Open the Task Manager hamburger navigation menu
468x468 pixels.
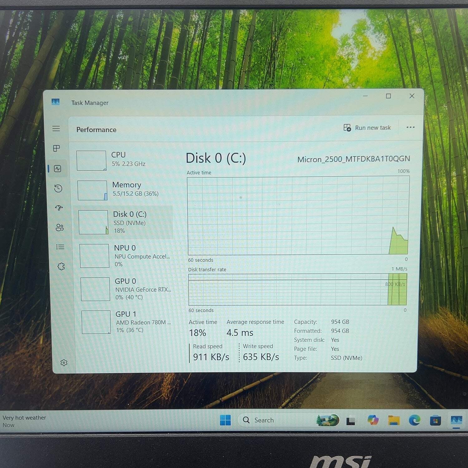click(x=56, y=129)
